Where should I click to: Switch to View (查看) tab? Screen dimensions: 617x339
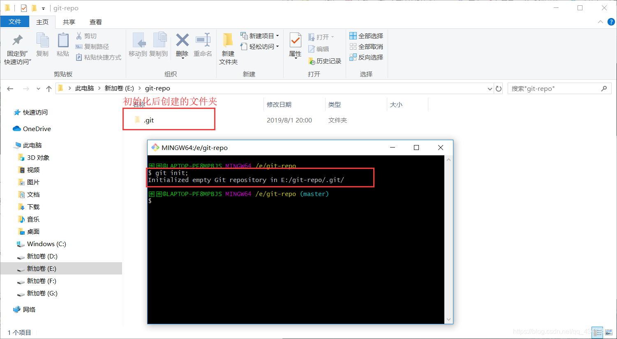[96, 22]
